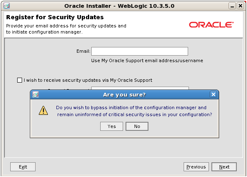Click into the Email input field
This screenshot has width=247, height=177.
click(x=139, y=51)
